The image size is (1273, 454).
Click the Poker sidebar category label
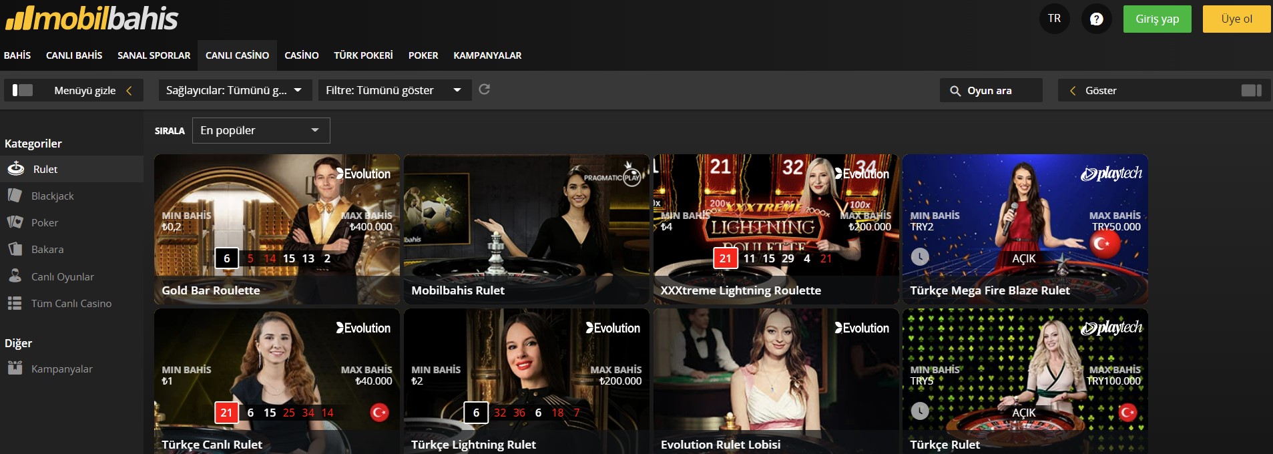45,222
